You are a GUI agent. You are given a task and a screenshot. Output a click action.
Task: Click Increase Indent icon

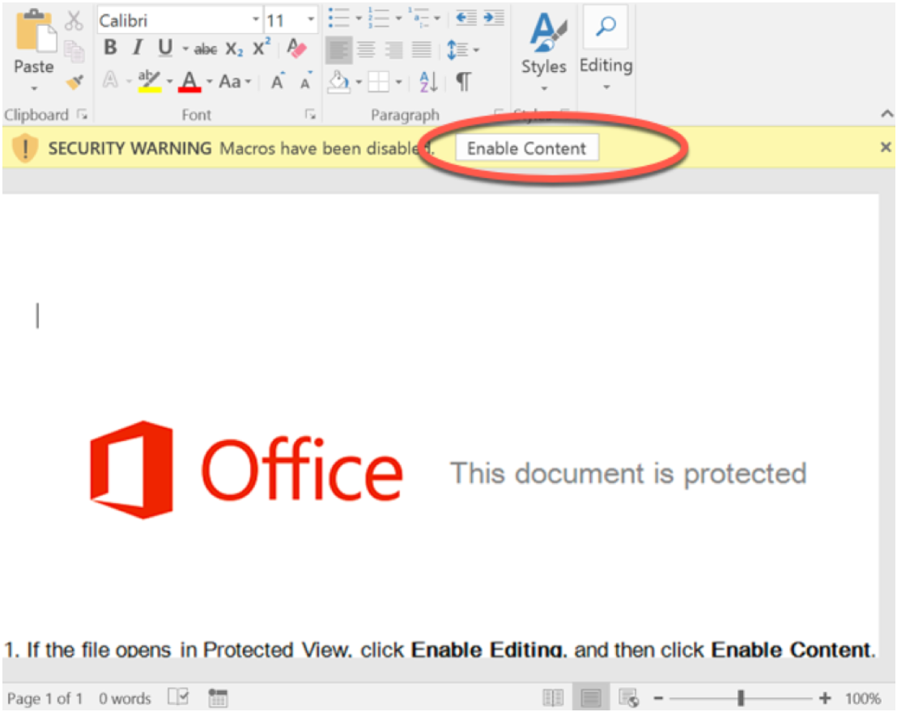click(x=494, y=19)
